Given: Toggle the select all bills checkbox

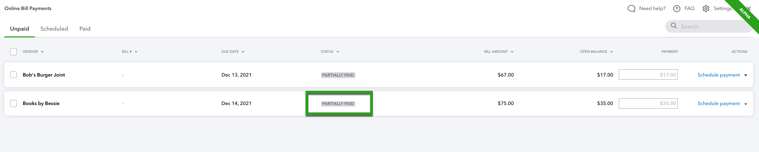Looking at the screenshot, I should 14,52.
